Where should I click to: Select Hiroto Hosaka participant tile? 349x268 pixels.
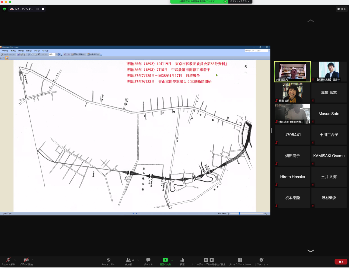292,177
